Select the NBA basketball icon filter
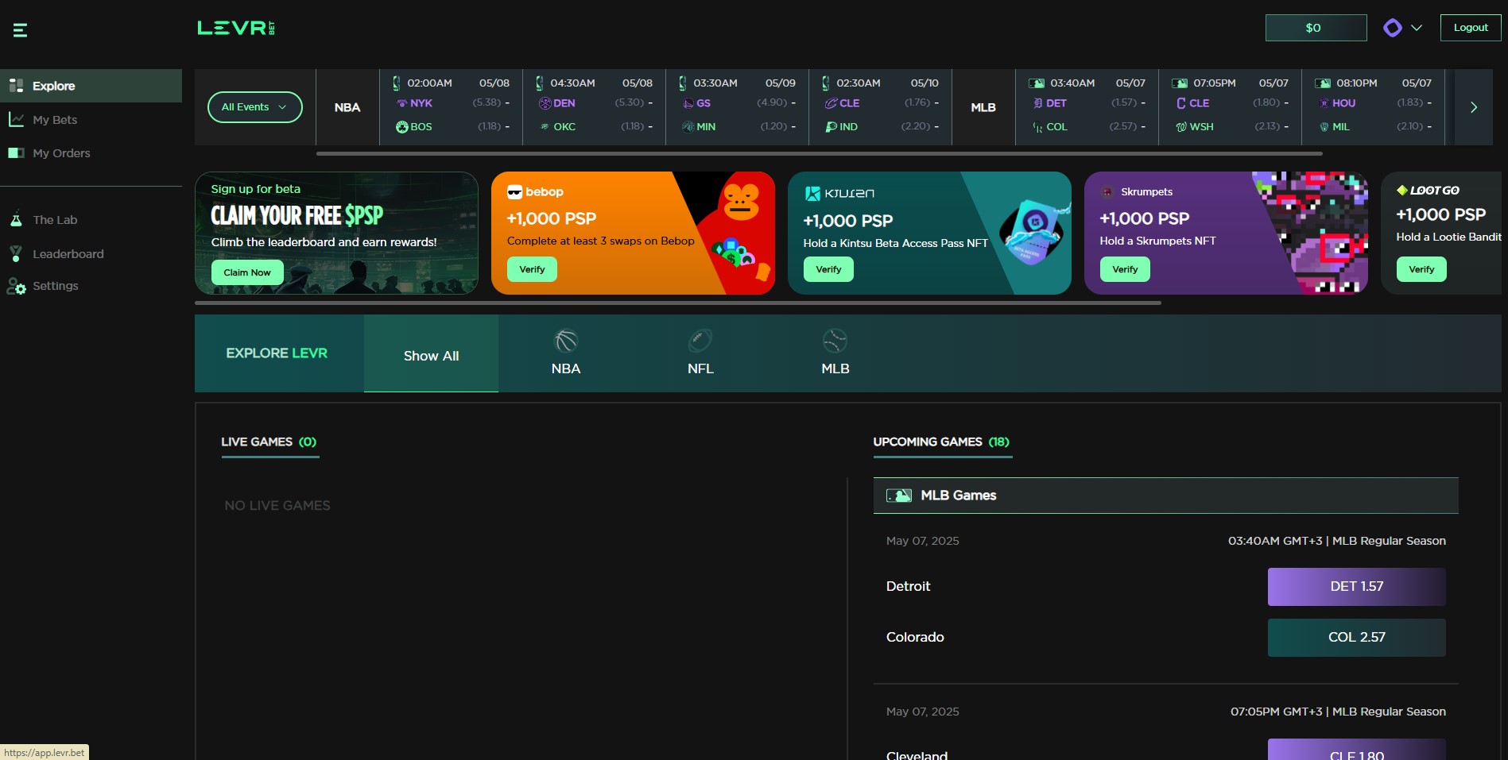Image resolution: width=1508 pixels, height=760 pixels. pyautogui.click(x=565, y=341)
